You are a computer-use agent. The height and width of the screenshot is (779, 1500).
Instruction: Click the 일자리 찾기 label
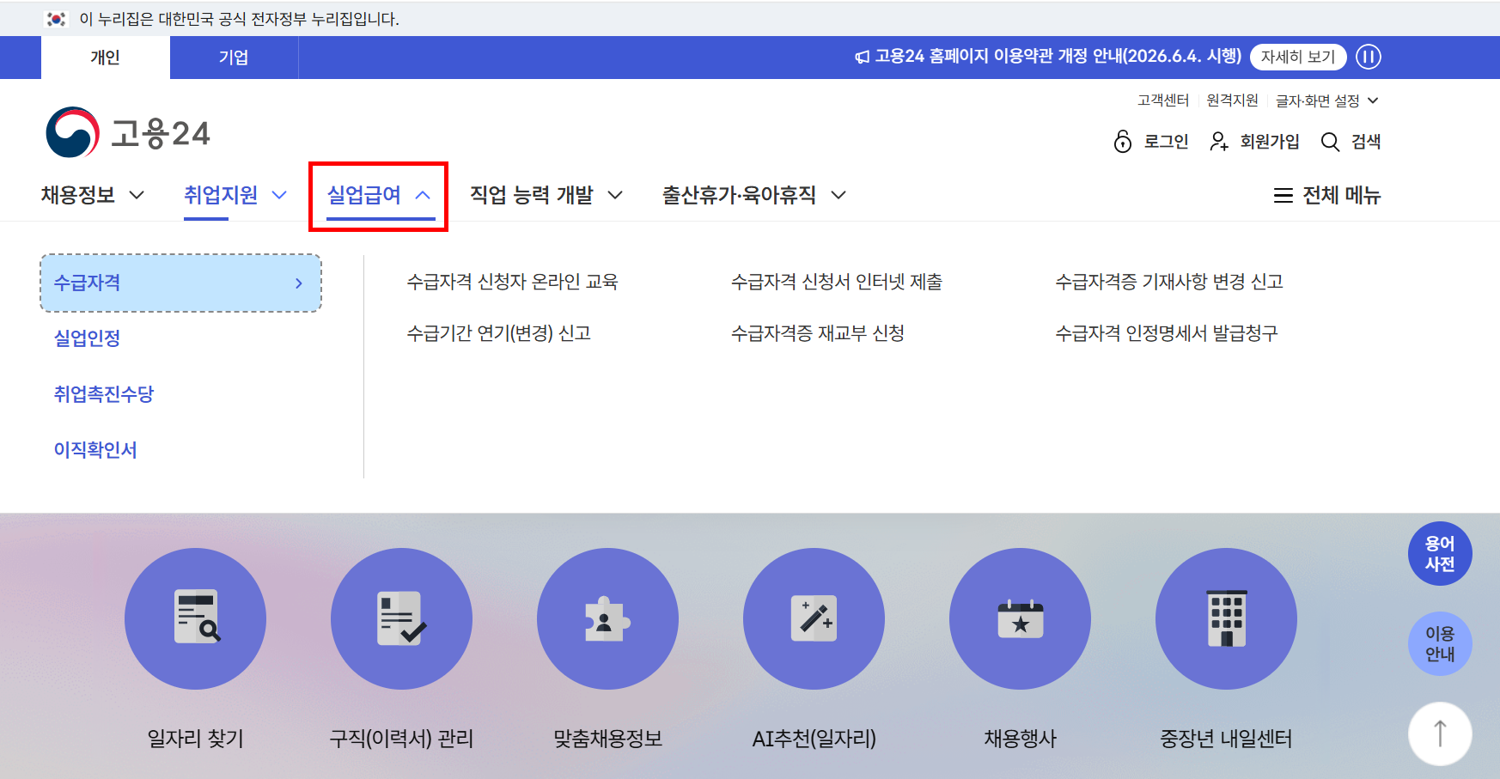196,739
